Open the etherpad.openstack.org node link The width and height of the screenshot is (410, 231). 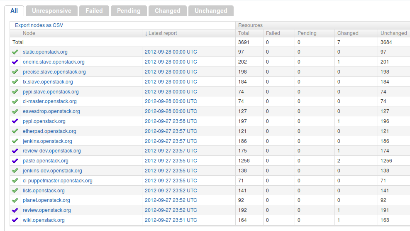coord(49,131)
